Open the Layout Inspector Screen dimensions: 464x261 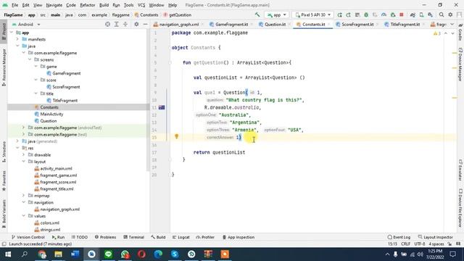435,237
